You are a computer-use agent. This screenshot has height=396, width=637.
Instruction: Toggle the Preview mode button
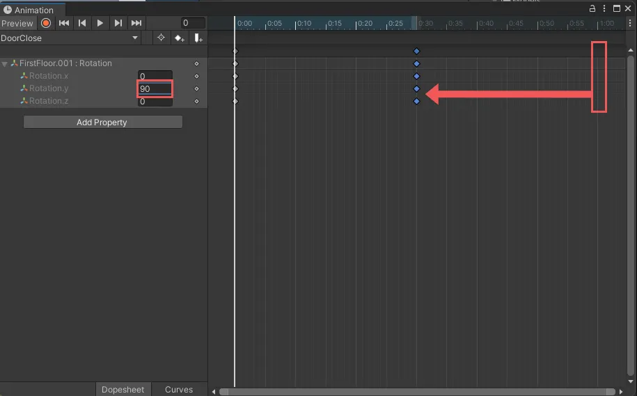(x=17, y=23)
